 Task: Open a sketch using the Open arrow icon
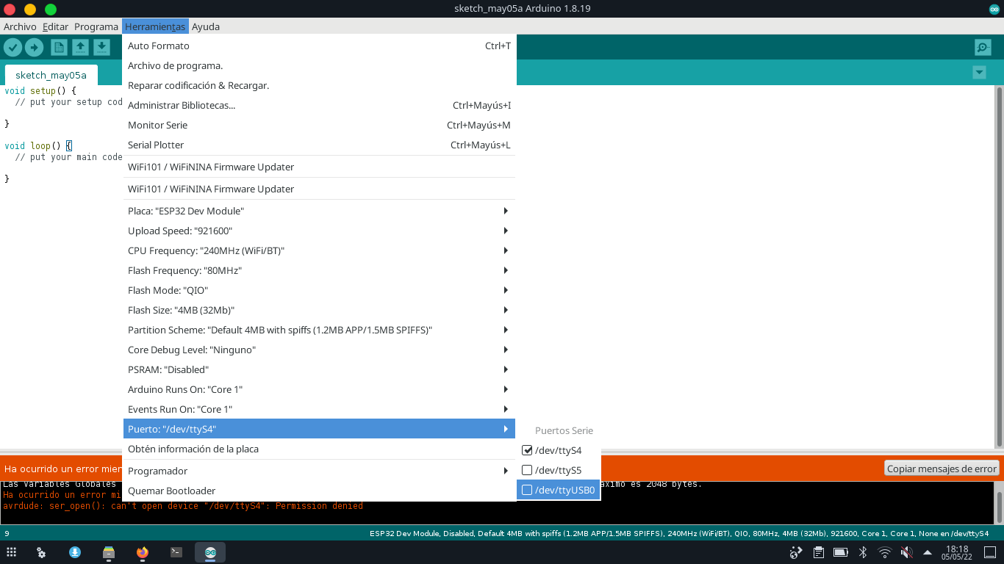[x=80, y=47]
